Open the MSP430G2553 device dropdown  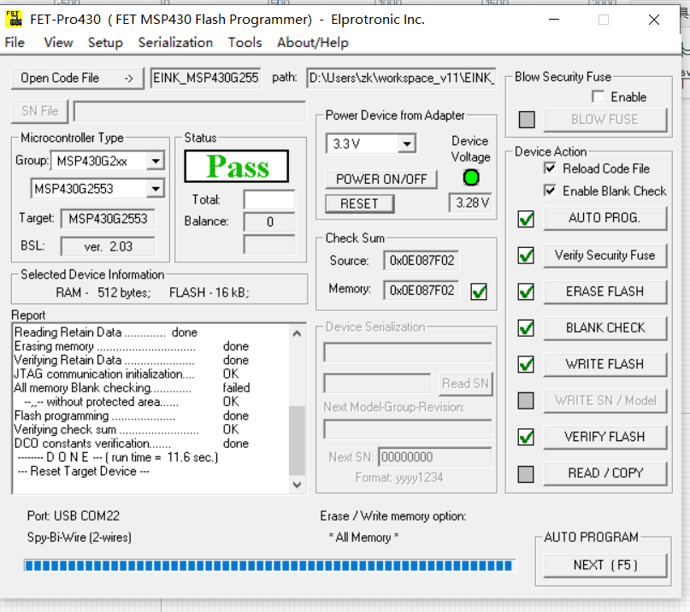156,189
